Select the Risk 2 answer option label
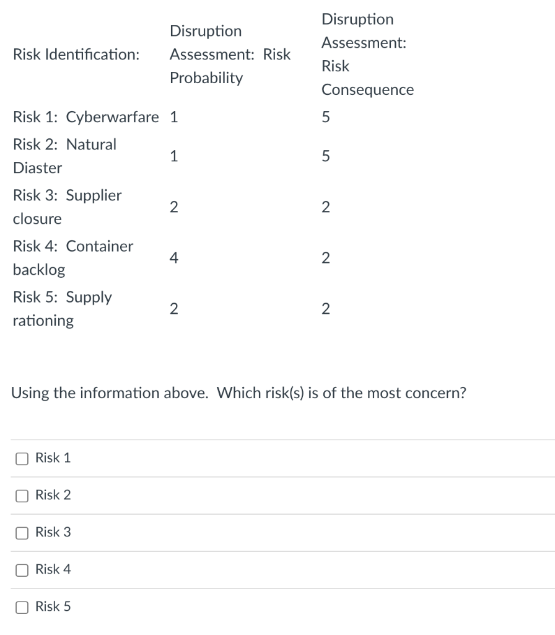 pos(53,495)
